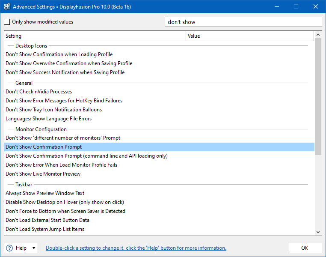Screen dimensions: 326x257
Task: Select the highlighted Don't Show Confirmation Prompt row
Action: (x=159, y=147)
